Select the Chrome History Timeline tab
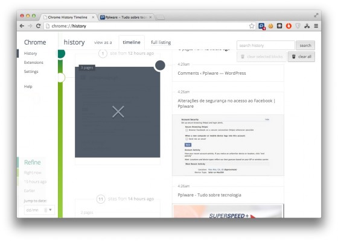This screenshot has width=338, height=241. (x=68, y=17)
